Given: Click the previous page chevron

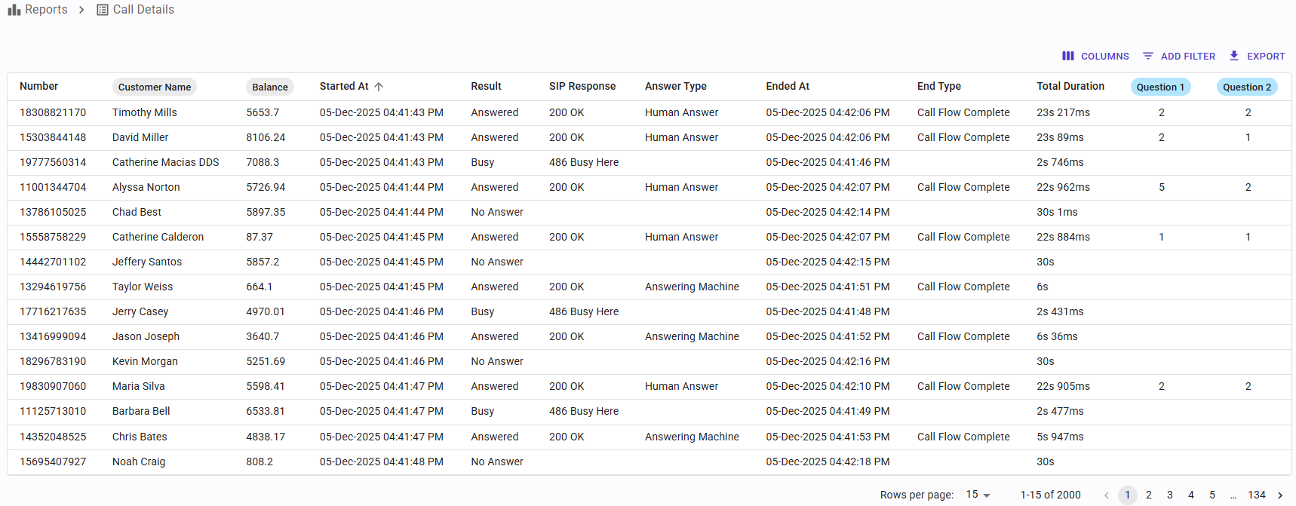Looking at the screenshot, I should [x=1107, y=495].
